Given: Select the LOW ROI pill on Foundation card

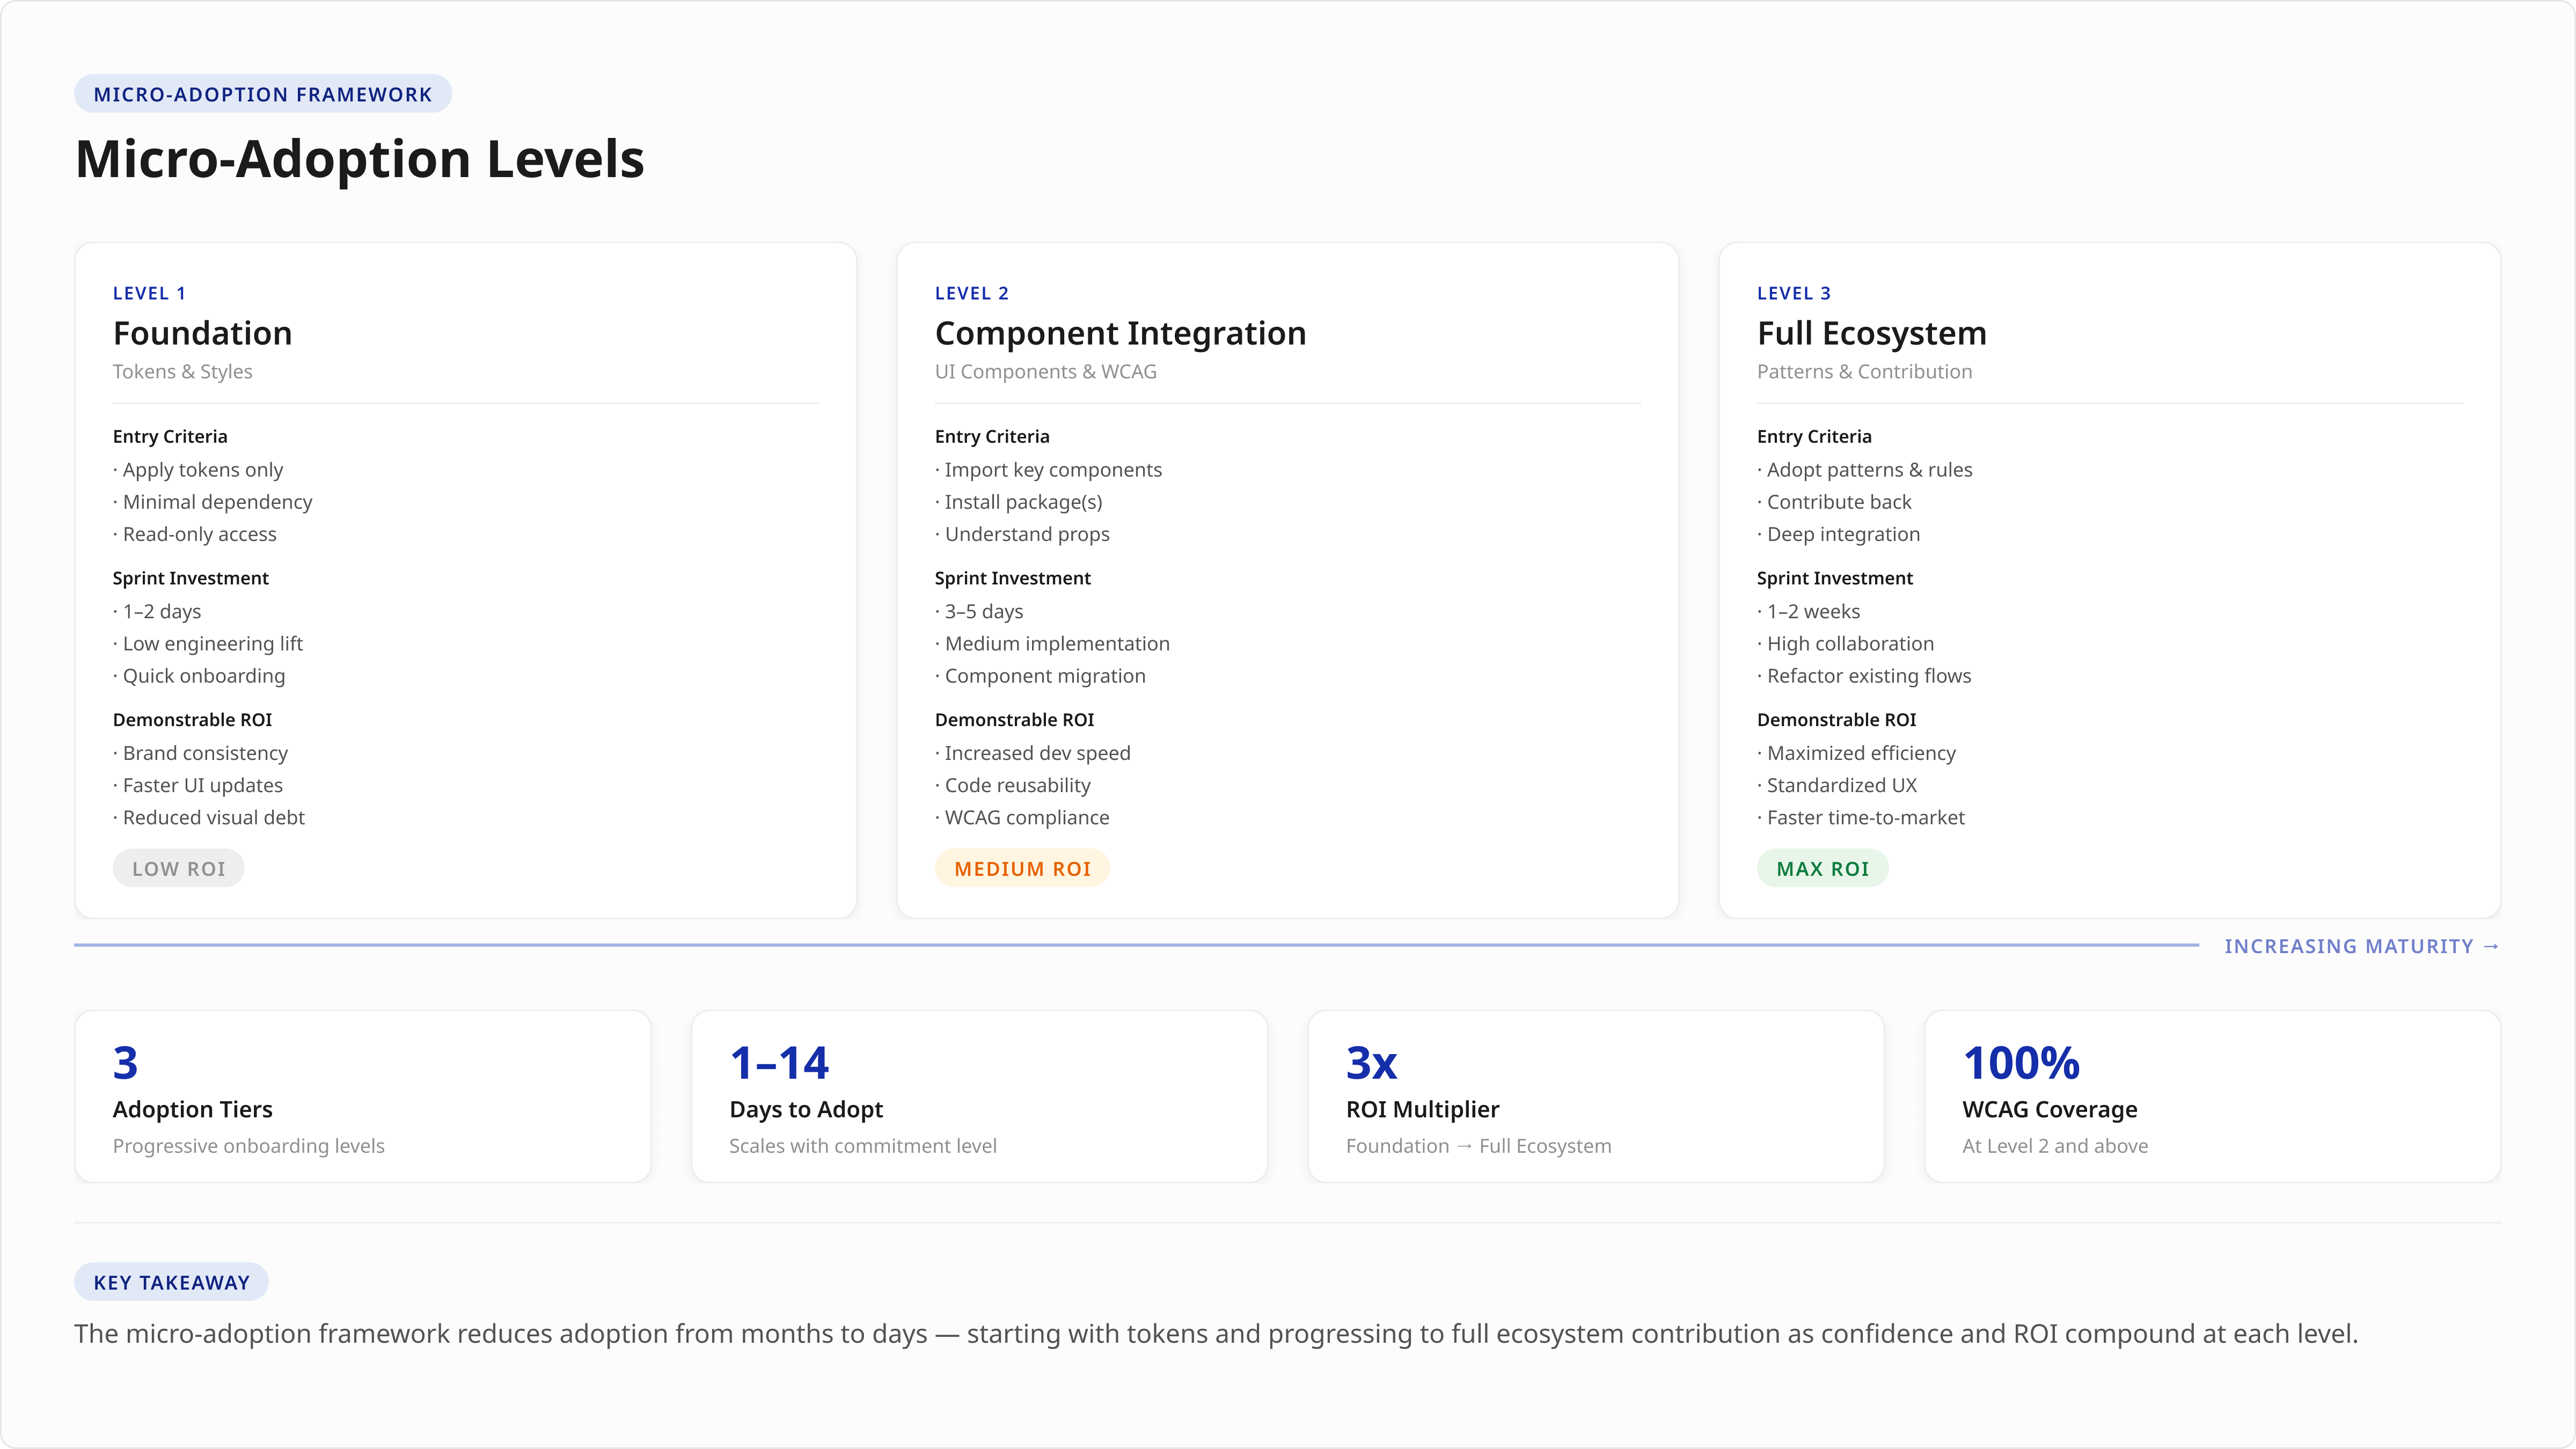Looking at the screenshot, I should [178, 868].
